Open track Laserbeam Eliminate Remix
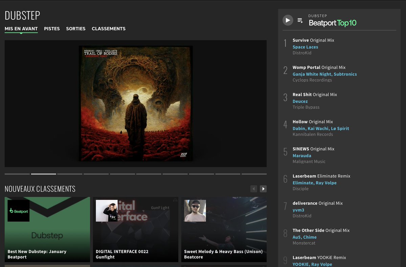 (x=321, y=176)
